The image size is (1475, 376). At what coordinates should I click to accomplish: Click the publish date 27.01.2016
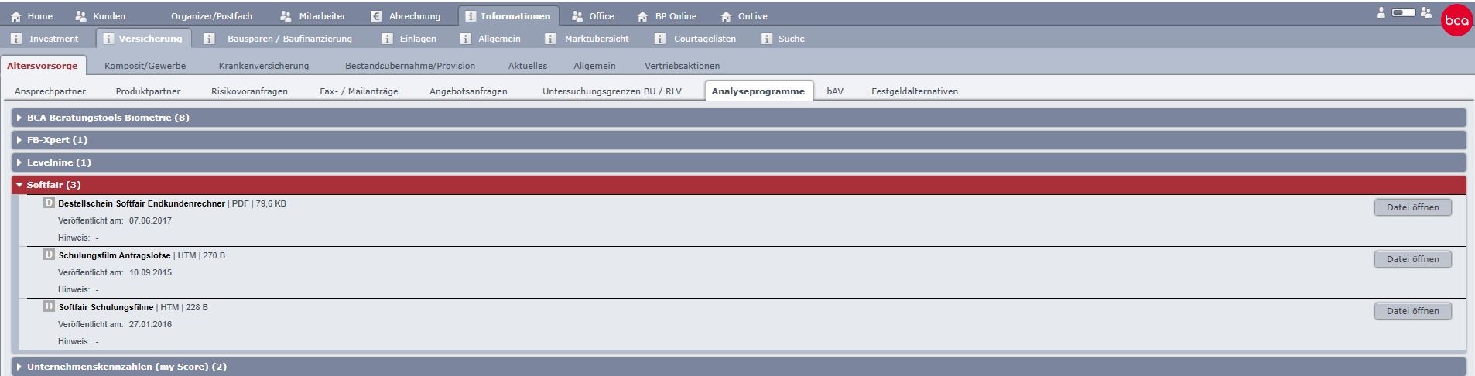150,324
